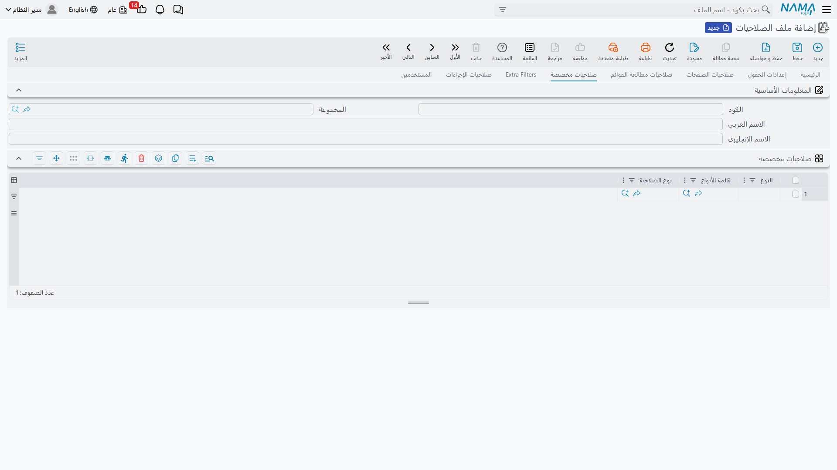Screen dimensions: 837x470
Task: Open main hamburger menu
Action: [827, 10]
